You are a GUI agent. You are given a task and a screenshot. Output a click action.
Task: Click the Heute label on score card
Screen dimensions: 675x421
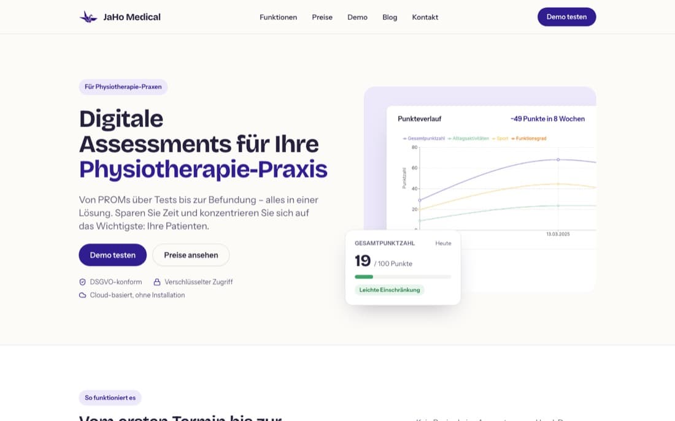(443, 243)
